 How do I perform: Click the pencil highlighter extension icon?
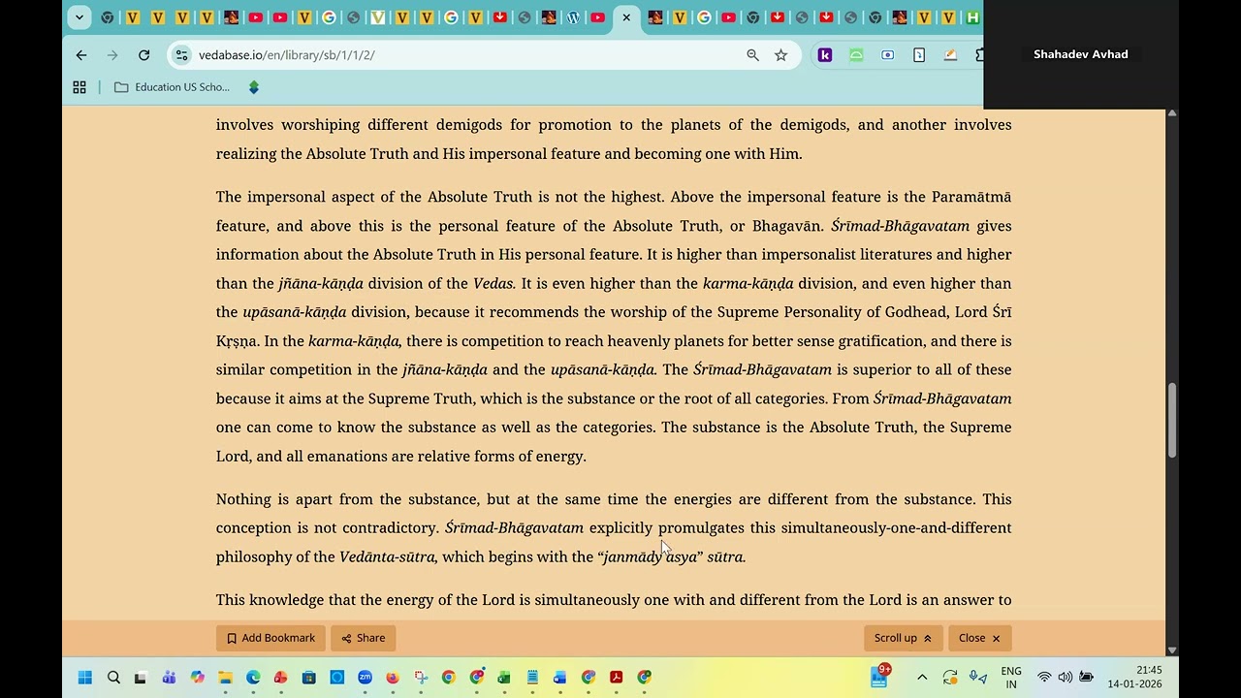point(950,55)
